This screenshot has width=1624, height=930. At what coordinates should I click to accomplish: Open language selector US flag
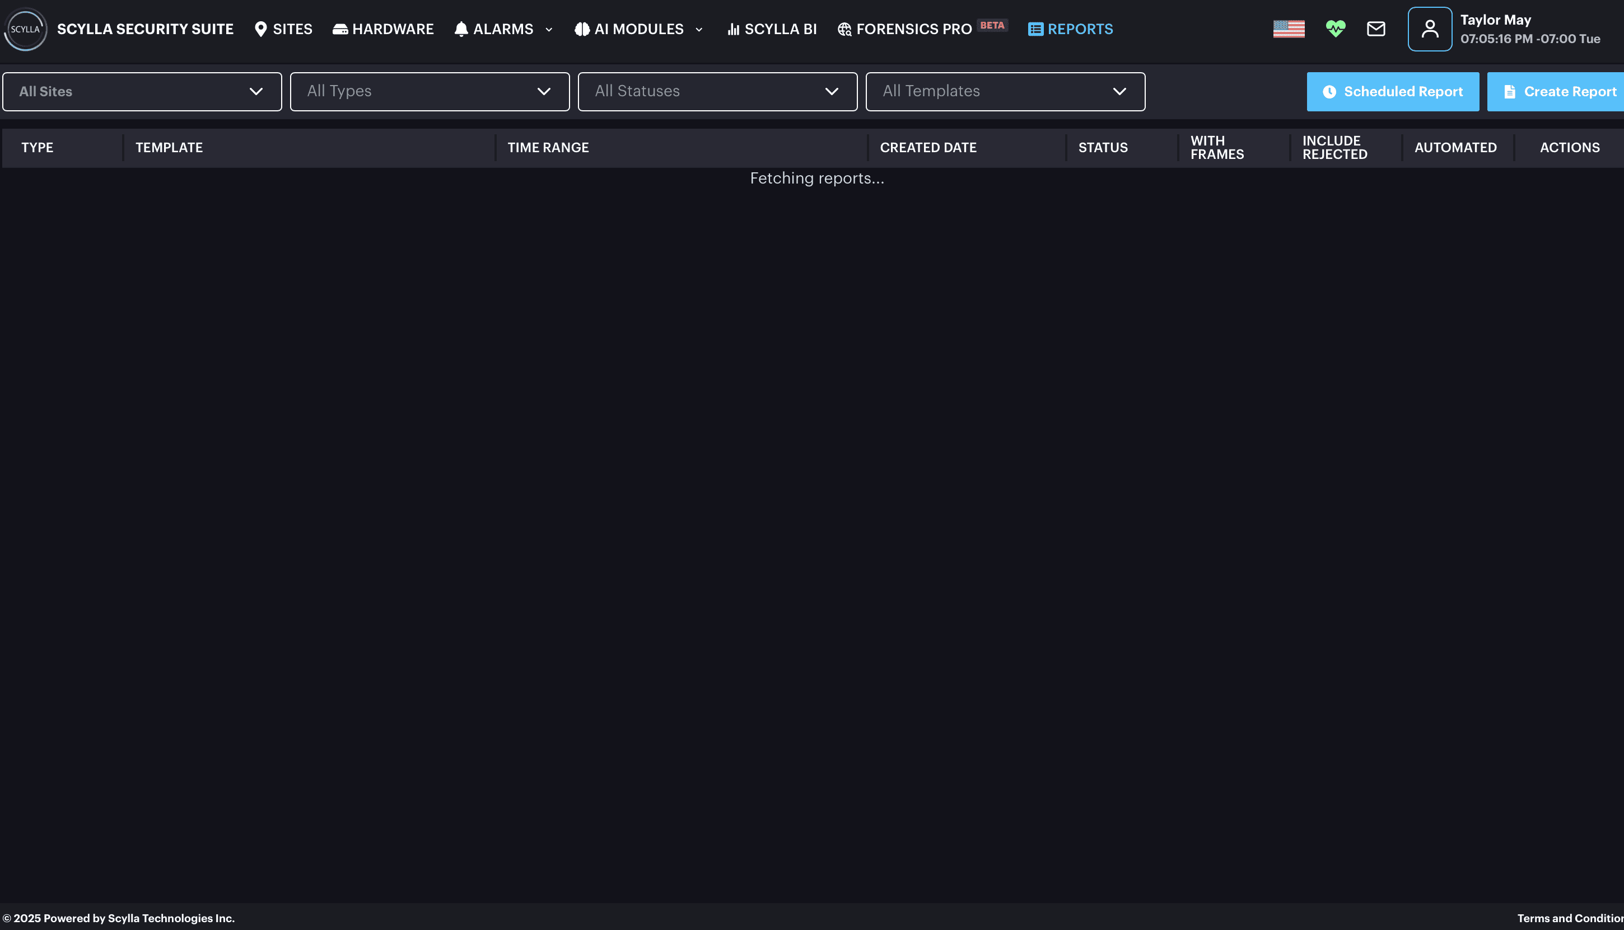point(1289,29)
